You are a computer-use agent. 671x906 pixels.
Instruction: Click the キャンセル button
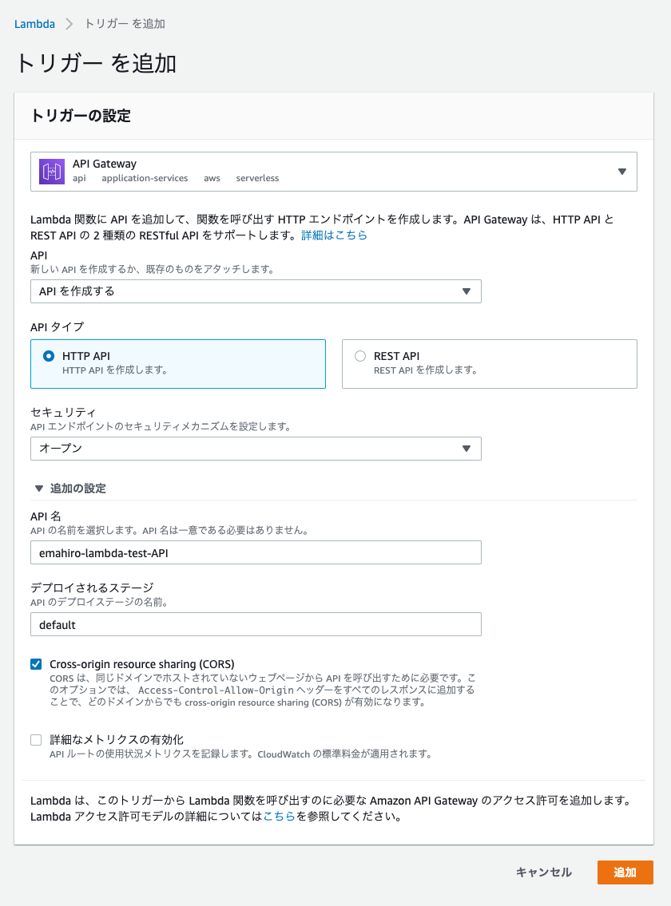543,872
